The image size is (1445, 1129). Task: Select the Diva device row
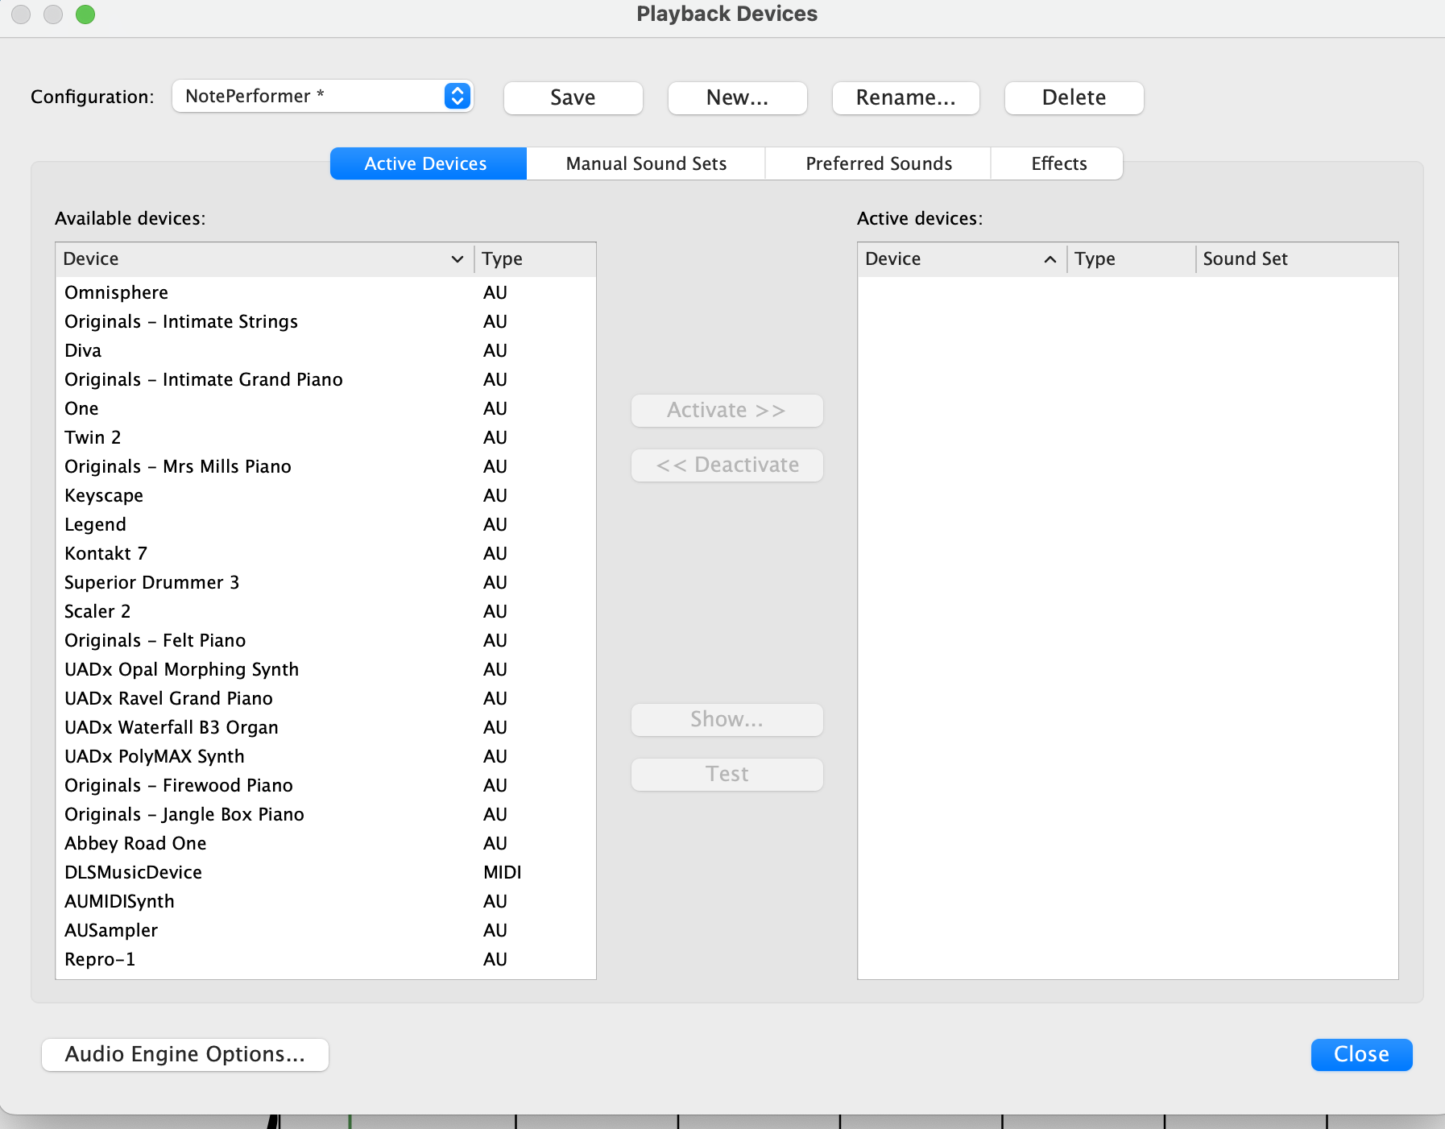coord(325,350)
